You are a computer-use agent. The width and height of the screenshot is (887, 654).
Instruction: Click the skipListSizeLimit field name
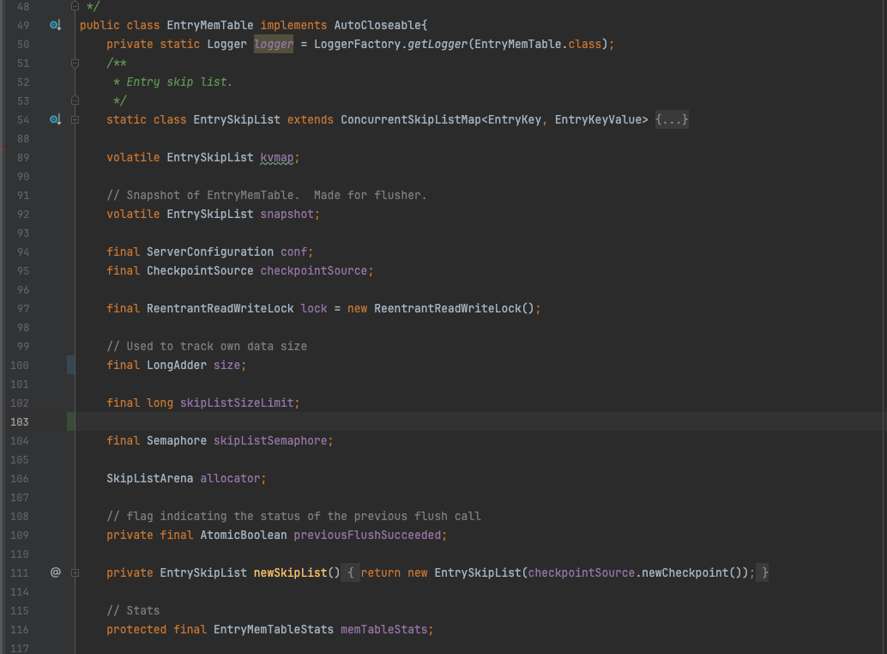tap(237, 403)
